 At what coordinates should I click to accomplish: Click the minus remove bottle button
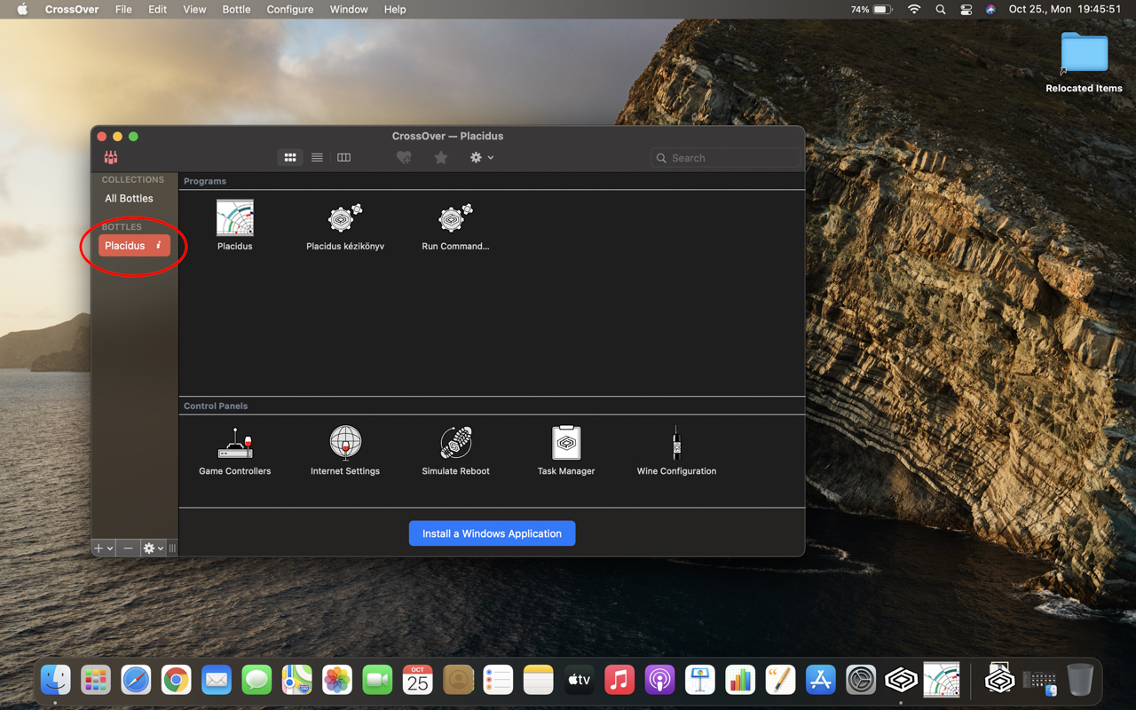point(128,548)
